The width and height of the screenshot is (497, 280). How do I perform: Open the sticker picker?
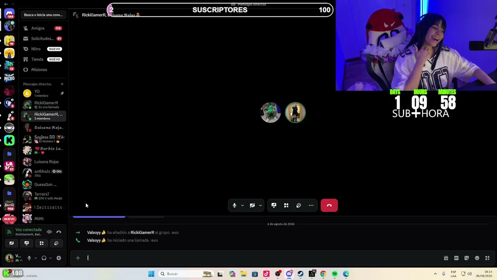pyautogui.click(x=467, y=258)
